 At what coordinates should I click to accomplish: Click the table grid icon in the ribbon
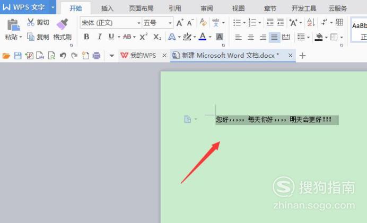(x=339, y=22)
